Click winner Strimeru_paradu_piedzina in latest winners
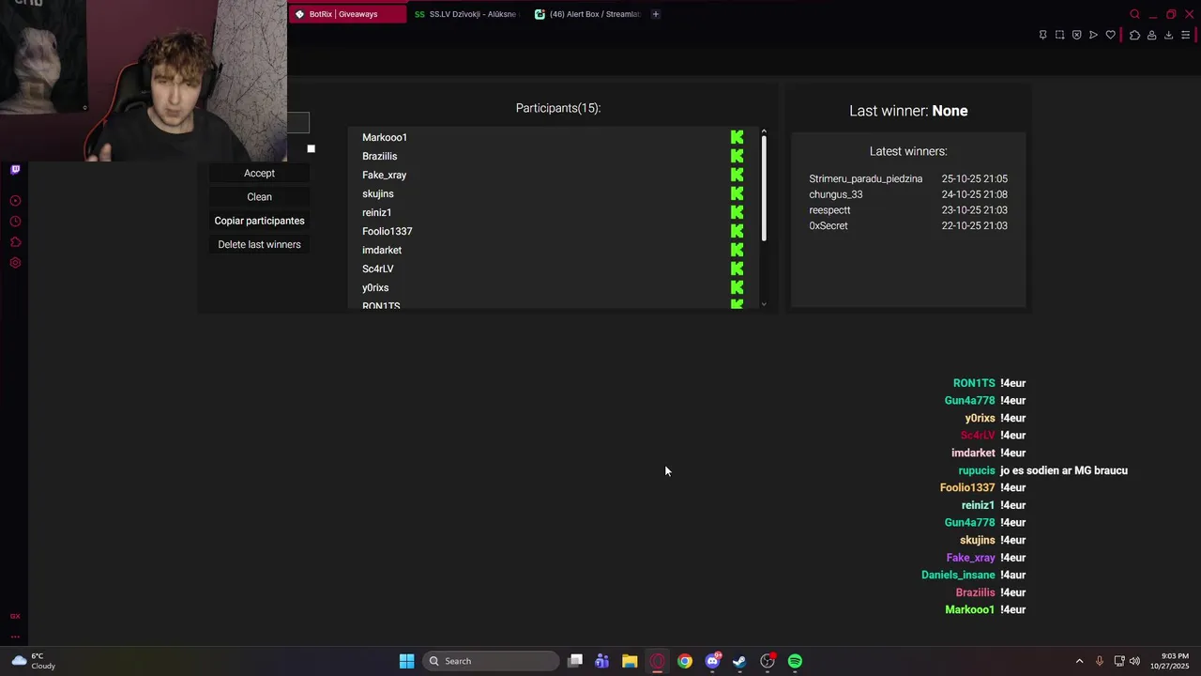 [866, 178]
